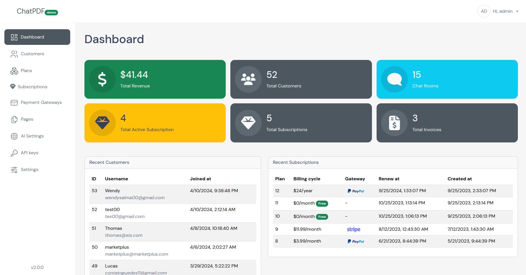The image size is (526, 275).
Task: Go to Payment Gateways menu entry
Action: 41,102
